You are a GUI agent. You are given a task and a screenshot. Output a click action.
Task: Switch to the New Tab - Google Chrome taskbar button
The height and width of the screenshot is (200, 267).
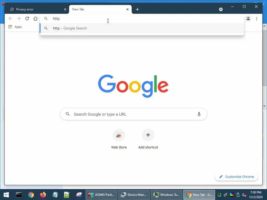click(199, 195)
